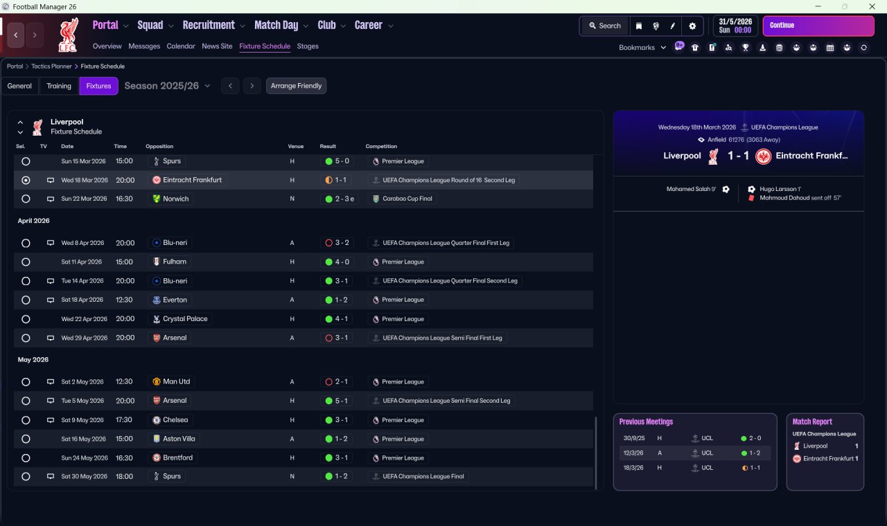This screenshot has width=887, height=526.
Task: Switch to the Stages sub-tab
Action: click(x=308, y=46)
